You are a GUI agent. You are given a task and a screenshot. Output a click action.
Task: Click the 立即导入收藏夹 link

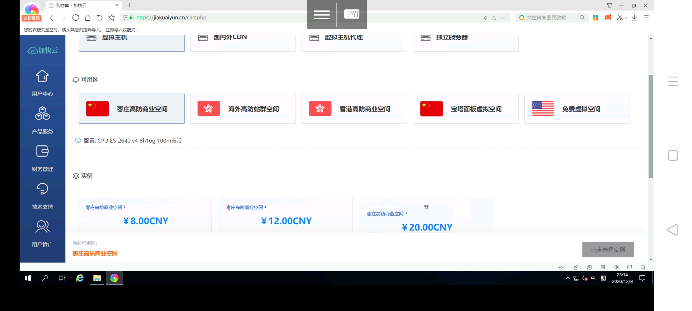pos(121,30)
